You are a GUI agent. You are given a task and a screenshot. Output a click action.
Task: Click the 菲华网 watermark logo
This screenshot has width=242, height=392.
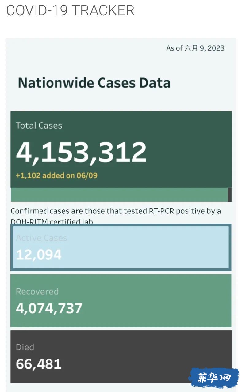(x=214, y=378)
